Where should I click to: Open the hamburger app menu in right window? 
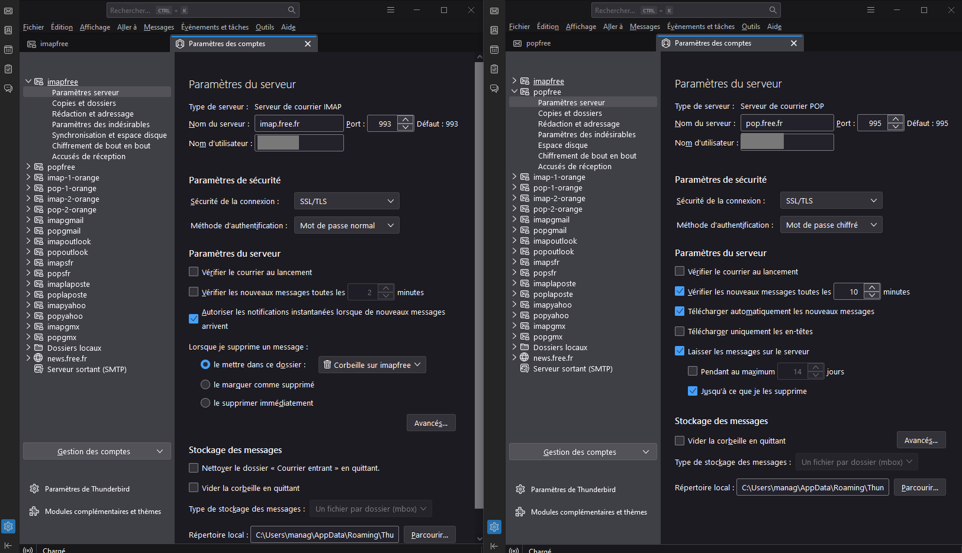click(871, 10)
